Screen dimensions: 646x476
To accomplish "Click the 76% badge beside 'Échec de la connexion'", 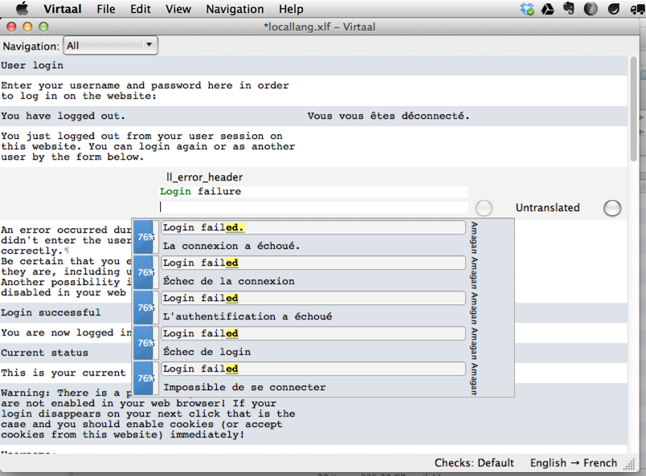I will point(145,272).
